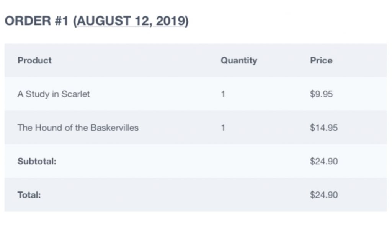
Task: Click the ORDER #1 heading text
Action: point(36,21)
